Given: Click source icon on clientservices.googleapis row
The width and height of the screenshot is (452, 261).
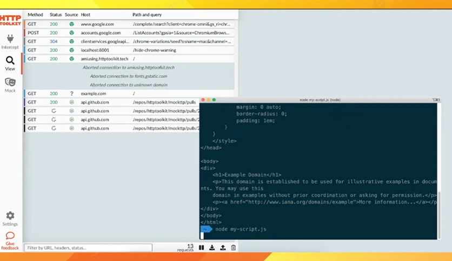Looking at the screenshot, I should (x=71, y=42).
